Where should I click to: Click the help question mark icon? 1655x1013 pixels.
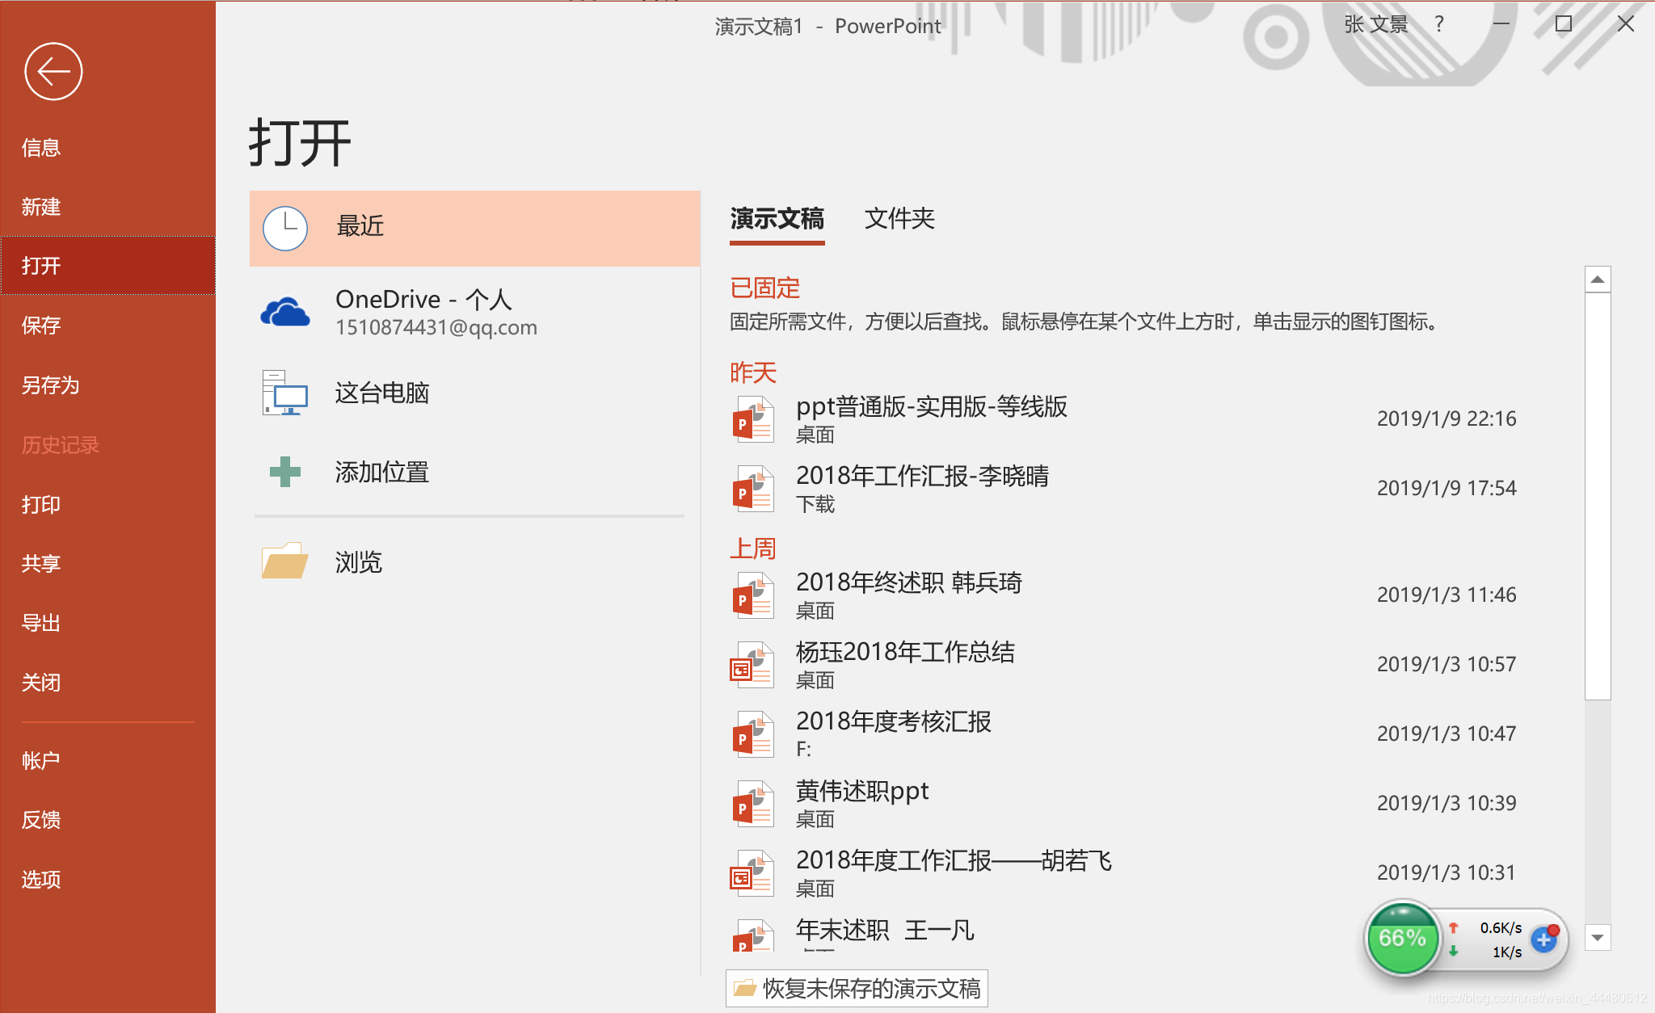1439,24
